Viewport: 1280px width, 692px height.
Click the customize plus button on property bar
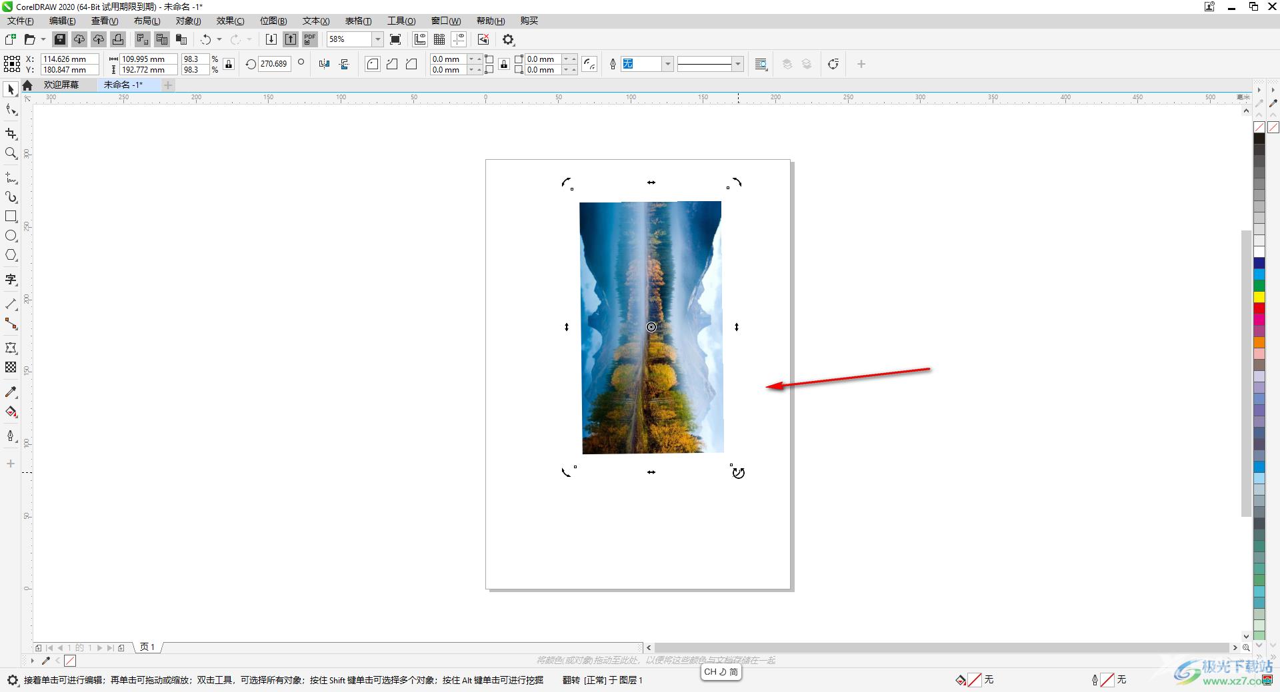[861, 64]
